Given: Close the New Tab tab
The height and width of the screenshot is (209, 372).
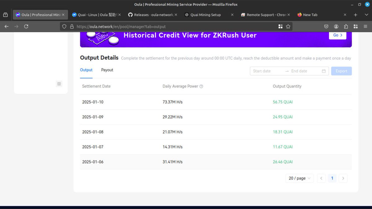Looking at the screenshot, I should coord(345,15).
